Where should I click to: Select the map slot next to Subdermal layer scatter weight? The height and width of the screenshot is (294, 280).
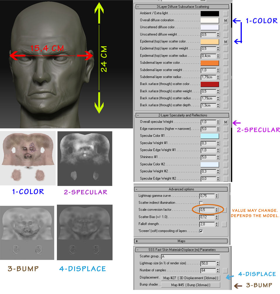[225, 70]
